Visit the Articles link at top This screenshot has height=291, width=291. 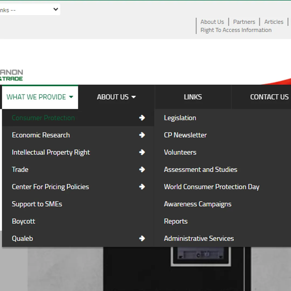[x=274, y=22]
